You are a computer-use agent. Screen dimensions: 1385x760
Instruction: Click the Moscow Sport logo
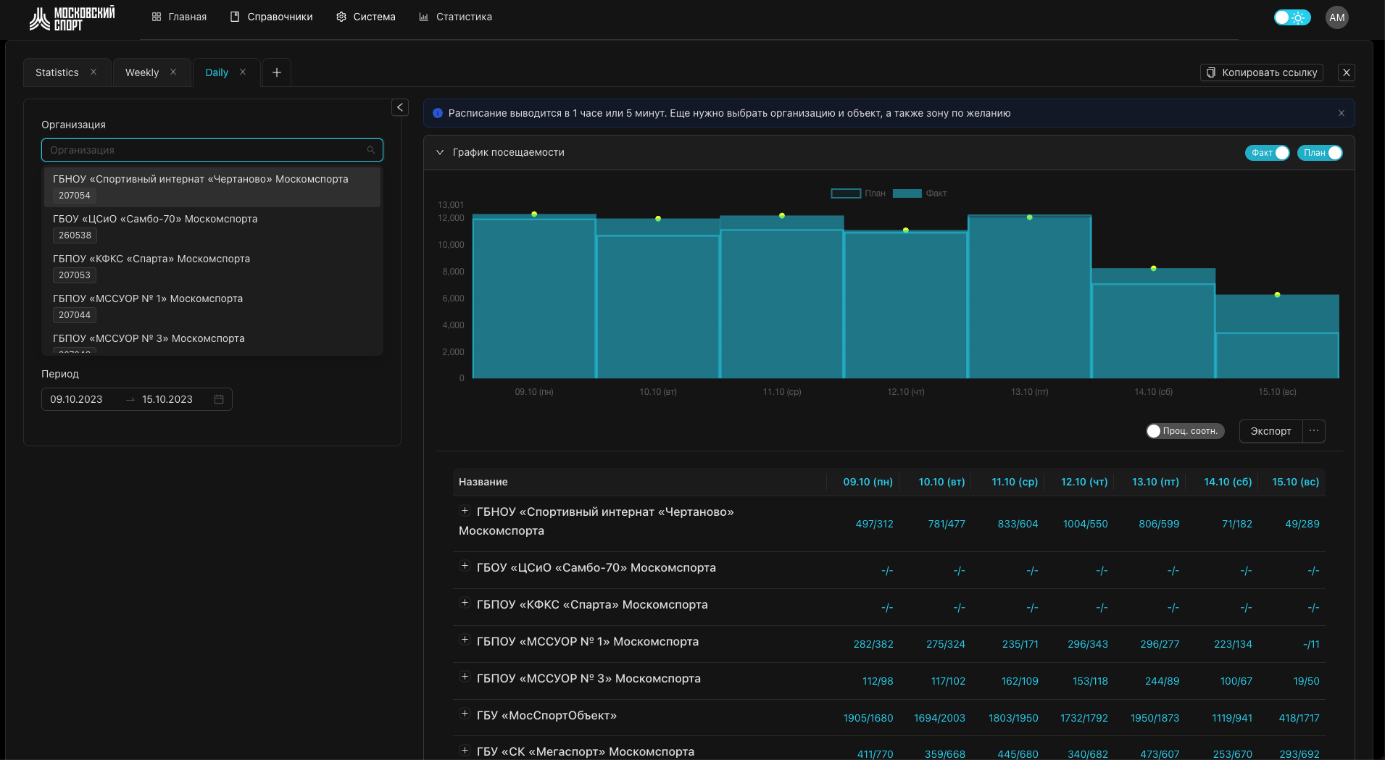pos(72,18)
